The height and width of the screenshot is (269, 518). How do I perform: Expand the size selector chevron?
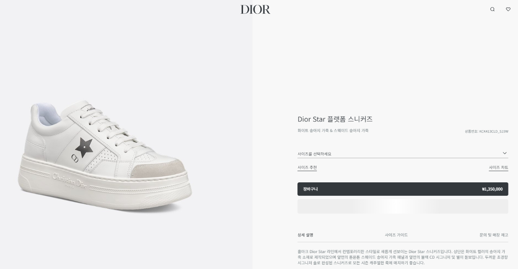(505, 153)
